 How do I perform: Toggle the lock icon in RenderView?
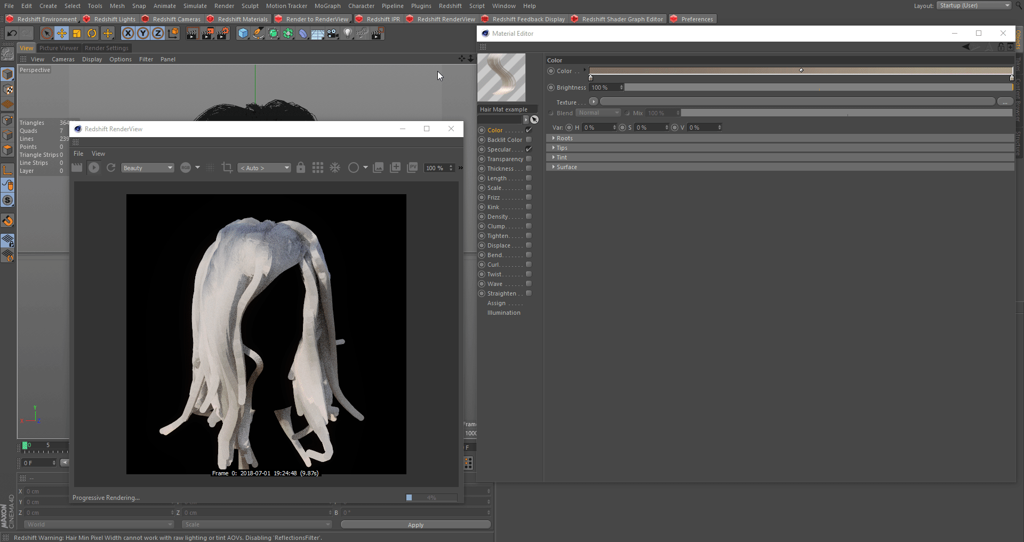301,168
